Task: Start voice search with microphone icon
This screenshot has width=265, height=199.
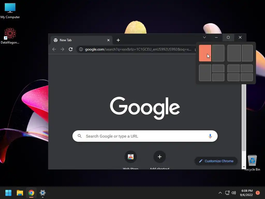Action: pyautogui.click(x=210, y=136)
